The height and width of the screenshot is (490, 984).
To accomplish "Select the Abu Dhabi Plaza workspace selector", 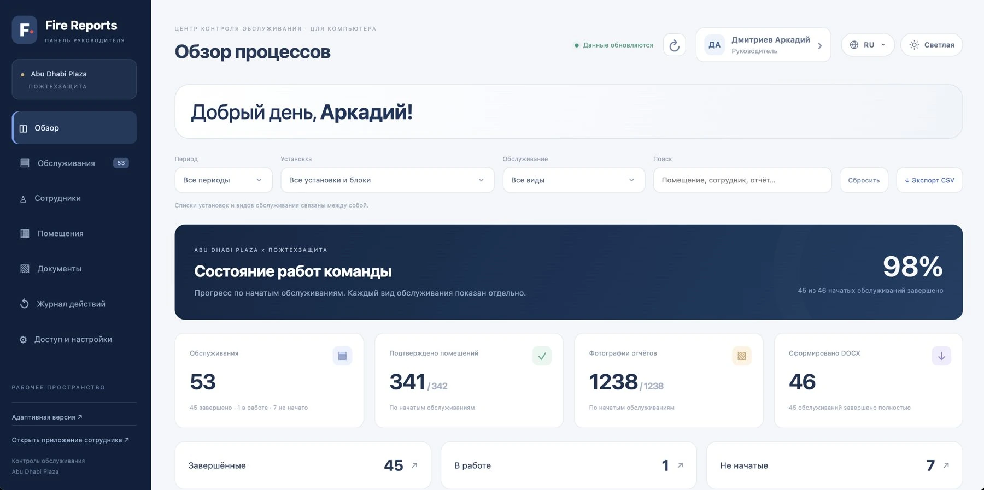I will [x=74, y=79].
